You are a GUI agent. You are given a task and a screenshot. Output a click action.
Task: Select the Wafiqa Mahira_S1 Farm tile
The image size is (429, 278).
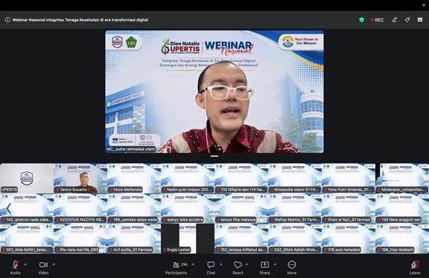click(x=295, y=209)
